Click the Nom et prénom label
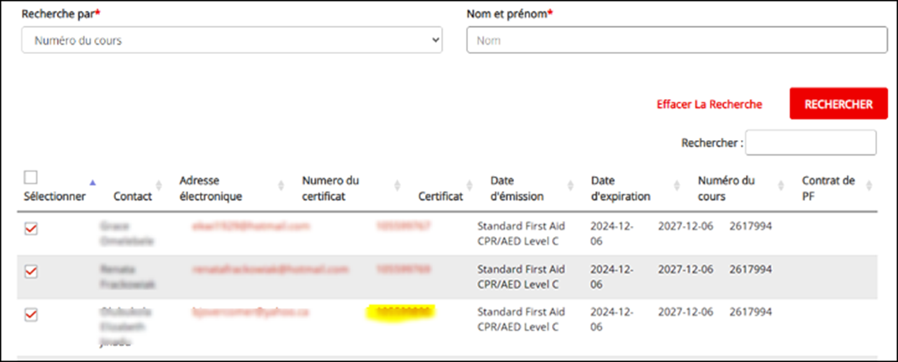The height and width of the screenshot is (362, 898). coord(510,14)
